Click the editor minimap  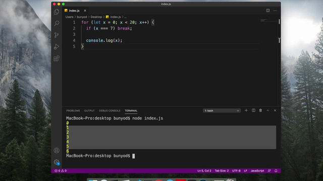[x=268, y=21]
